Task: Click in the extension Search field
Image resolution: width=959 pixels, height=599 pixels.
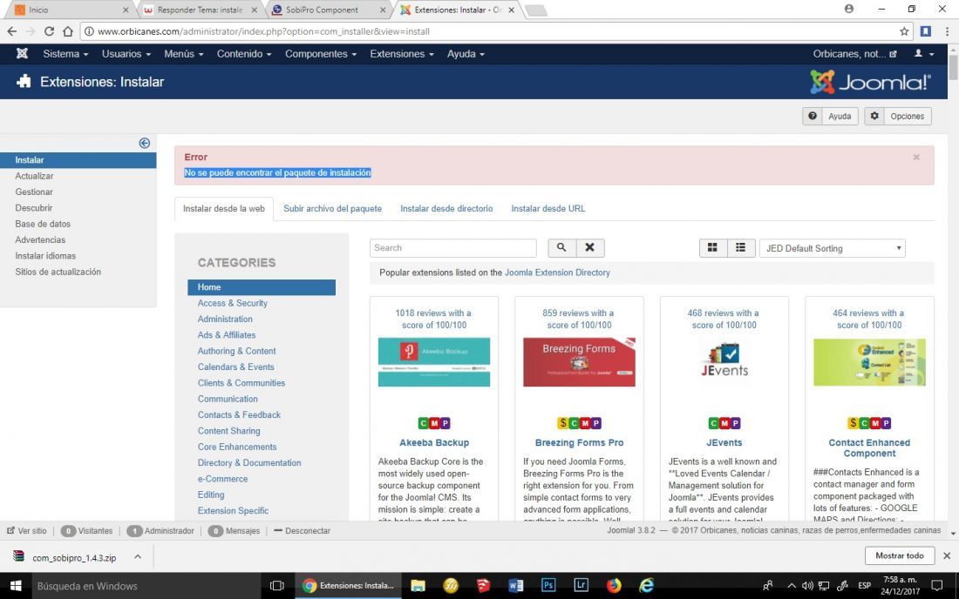Action: click(453, 248)
